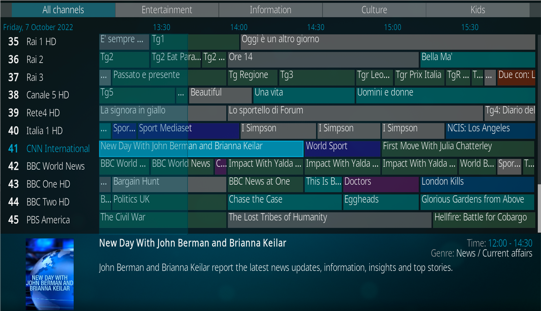This screenshot has width=541, height=311.
Task: Open "Uomini e donne" on Canale 5
Action: tap(445, 95)
